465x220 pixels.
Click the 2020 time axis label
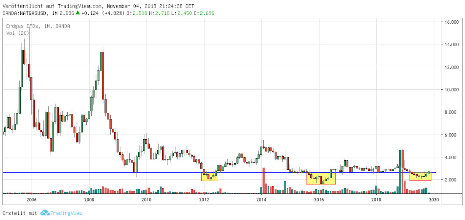pyautogui.click(x=434, y=200)
